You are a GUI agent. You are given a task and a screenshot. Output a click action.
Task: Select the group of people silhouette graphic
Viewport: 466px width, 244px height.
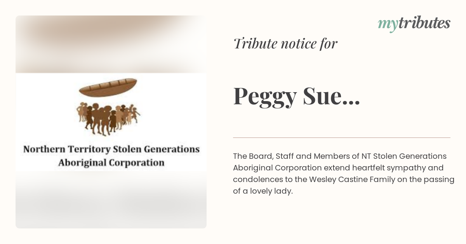click(108, 118)
